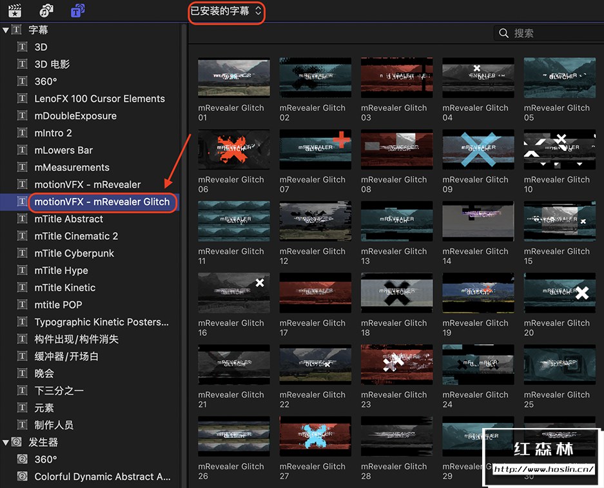Click the generator icon beside 360° under 发生器
This screenshot has height=488, width=604.
pyautogui.click(x=23, y=459)
